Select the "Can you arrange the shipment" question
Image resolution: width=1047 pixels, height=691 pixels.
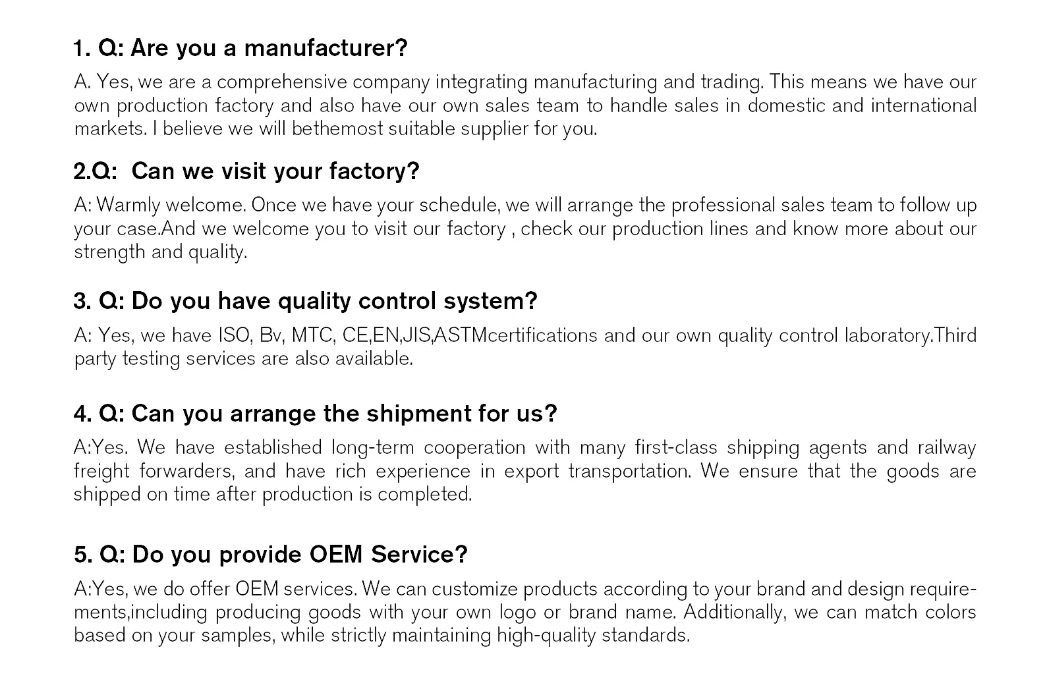click(x=344, y=414)
